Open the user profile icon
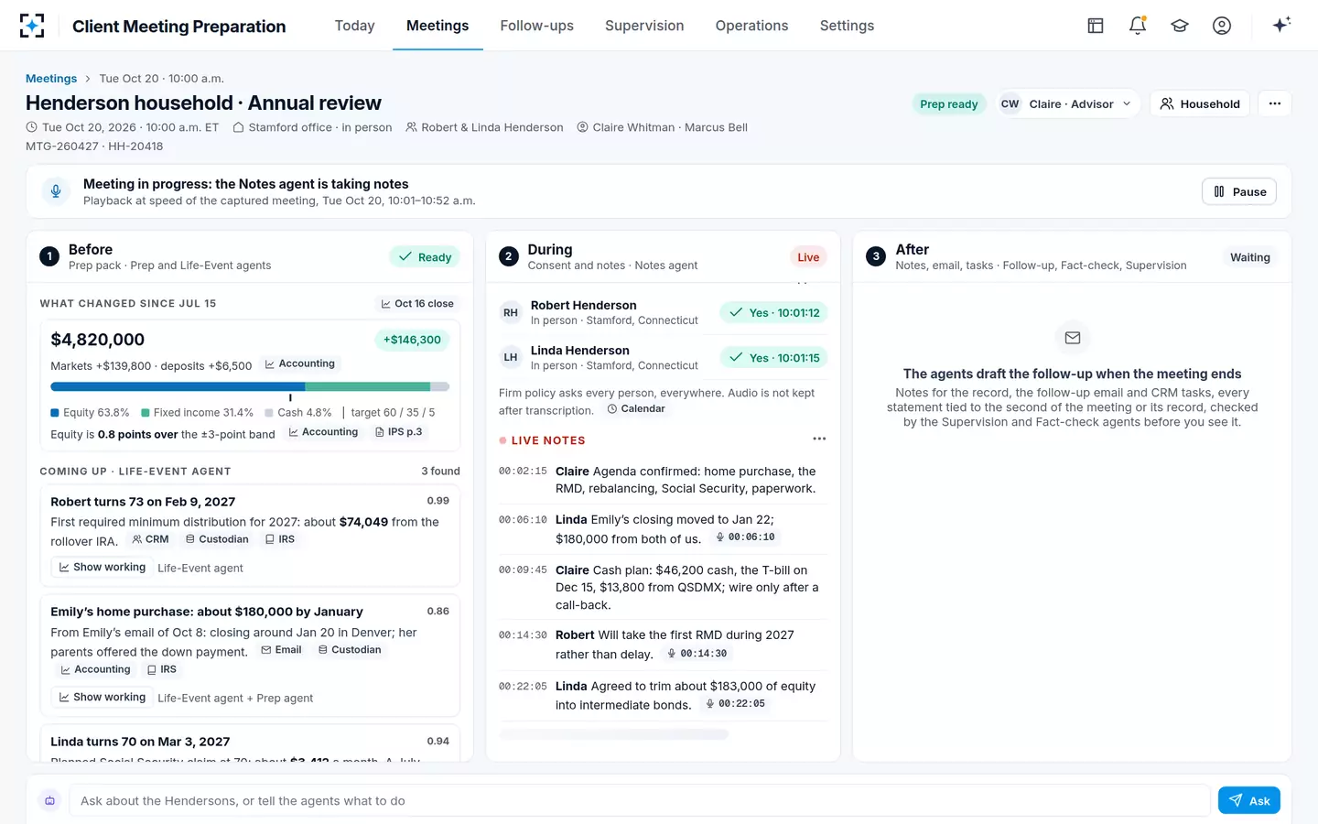Image resolution: width=1318 pixels, height=824 pixels. 1222,26
